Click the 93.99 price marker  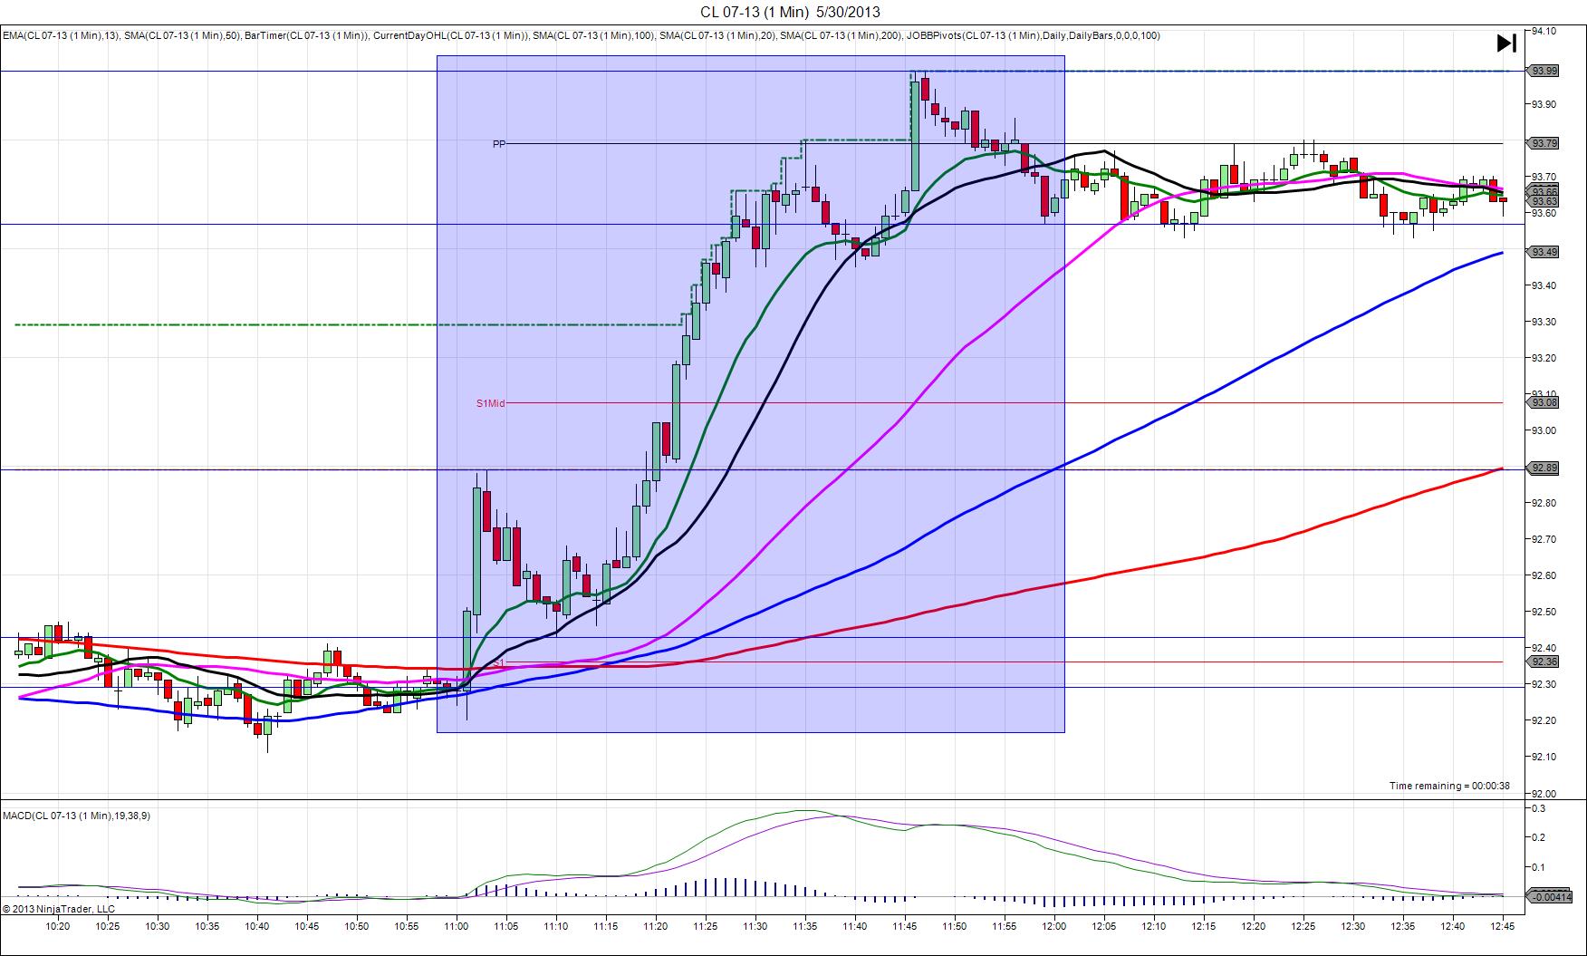(1544, 71)
